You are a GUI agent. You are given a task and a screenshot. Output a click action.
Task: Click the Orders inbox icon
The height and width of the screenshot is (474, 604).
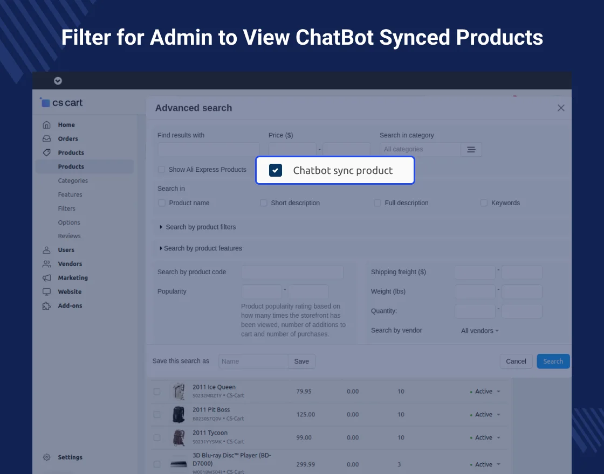47,139
